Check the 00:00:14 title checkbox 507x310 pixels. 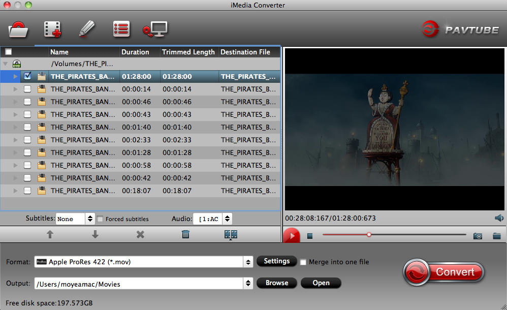point(27,89)
